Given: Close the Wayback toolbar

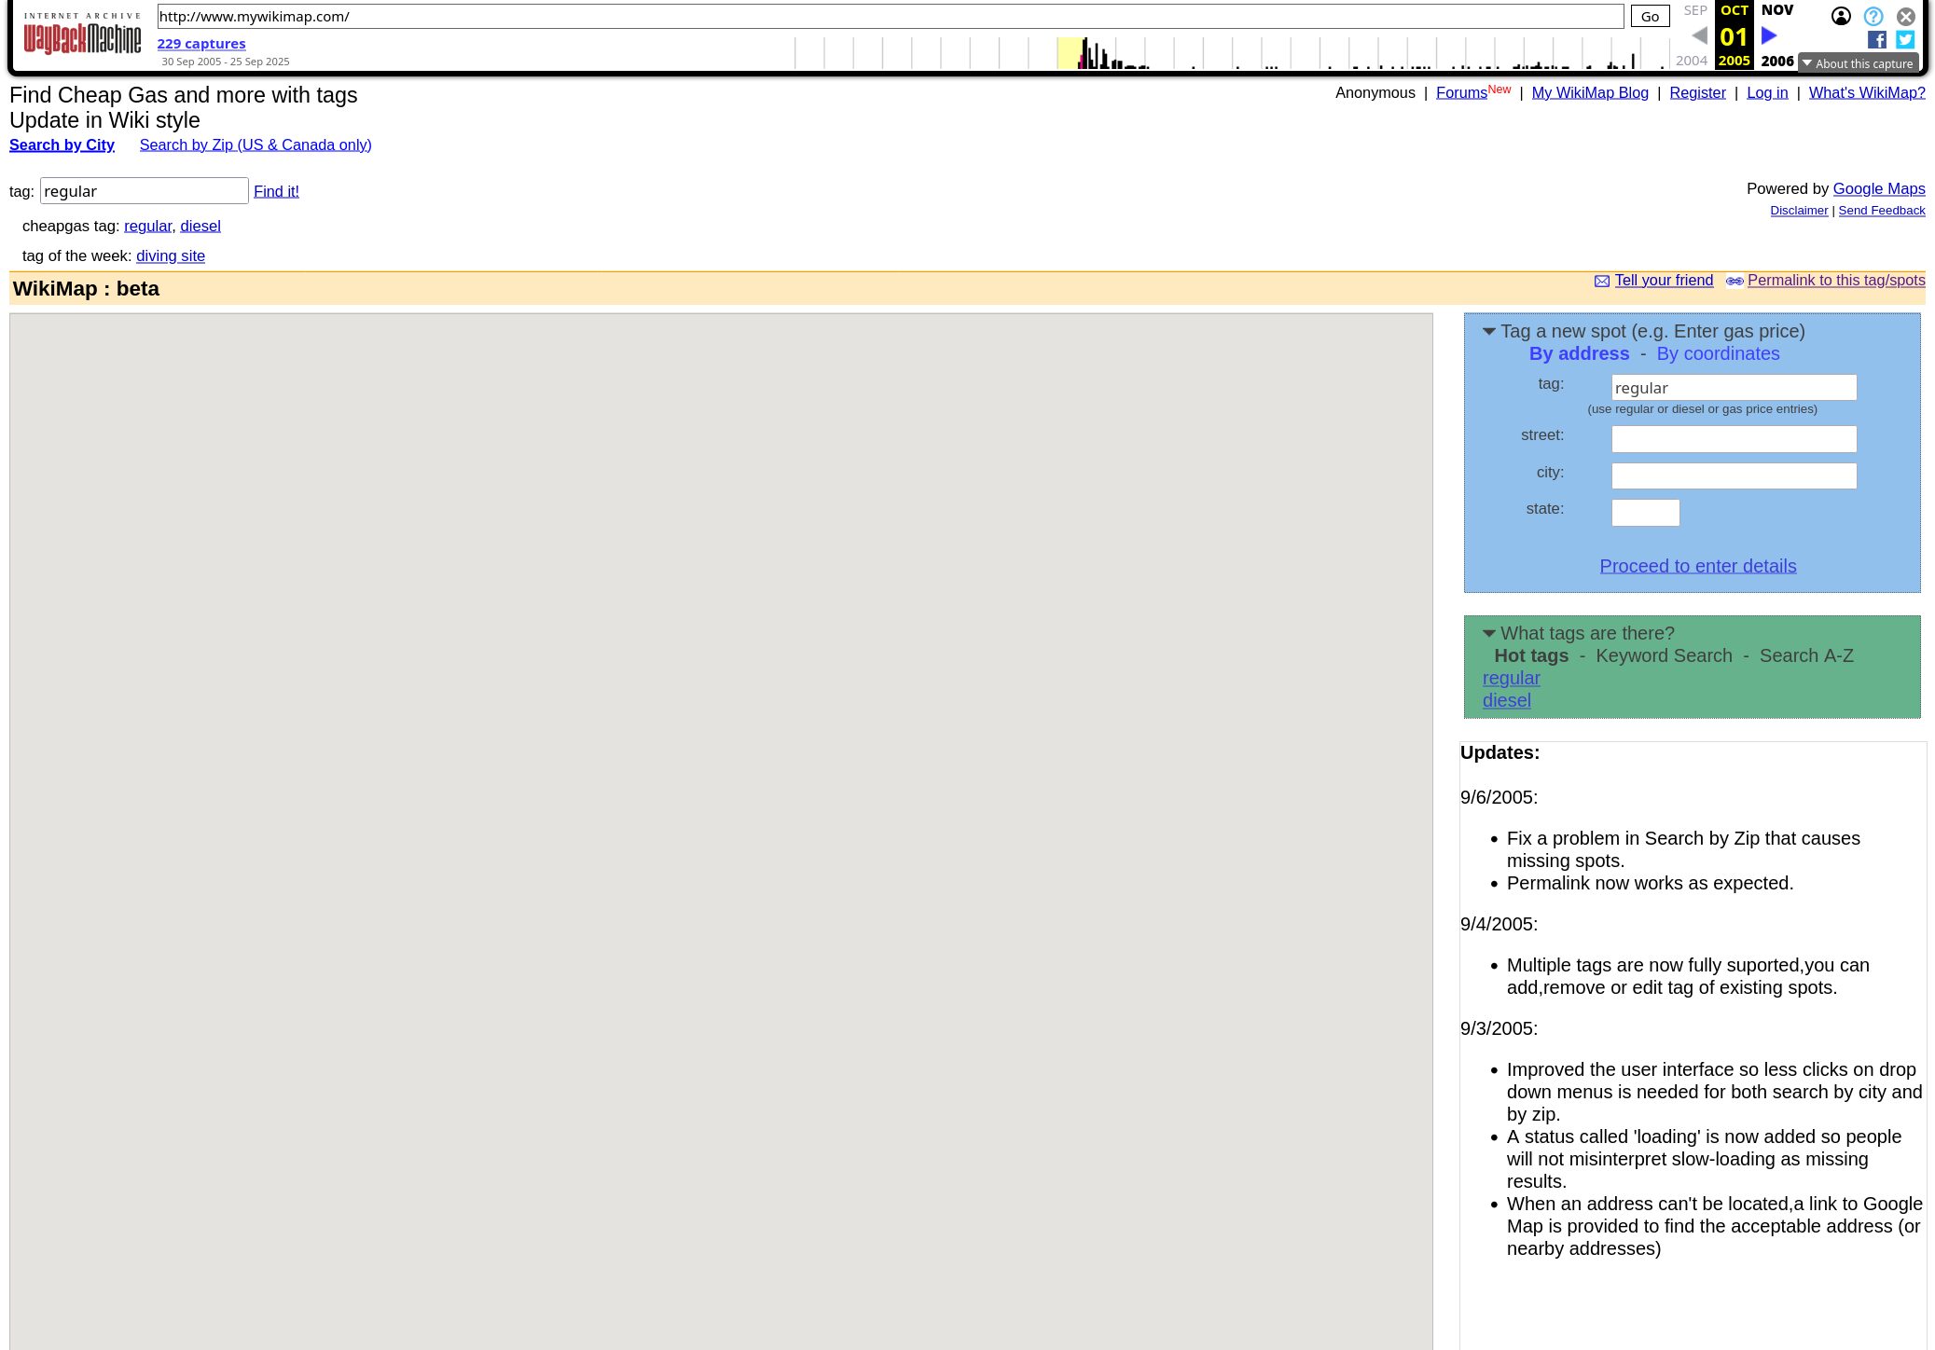Looking at the screenshot, I should pos(1906,16).
